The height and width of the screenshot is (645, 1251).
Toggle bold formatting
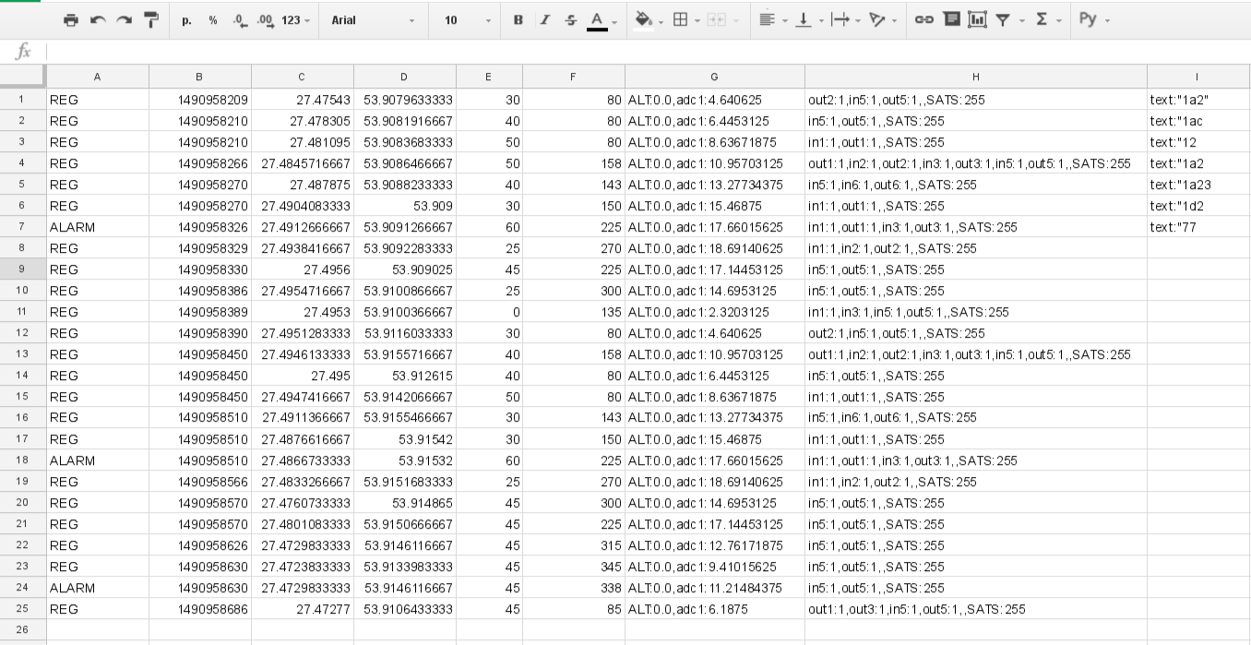pyautogui.click(x=518, y=19)
